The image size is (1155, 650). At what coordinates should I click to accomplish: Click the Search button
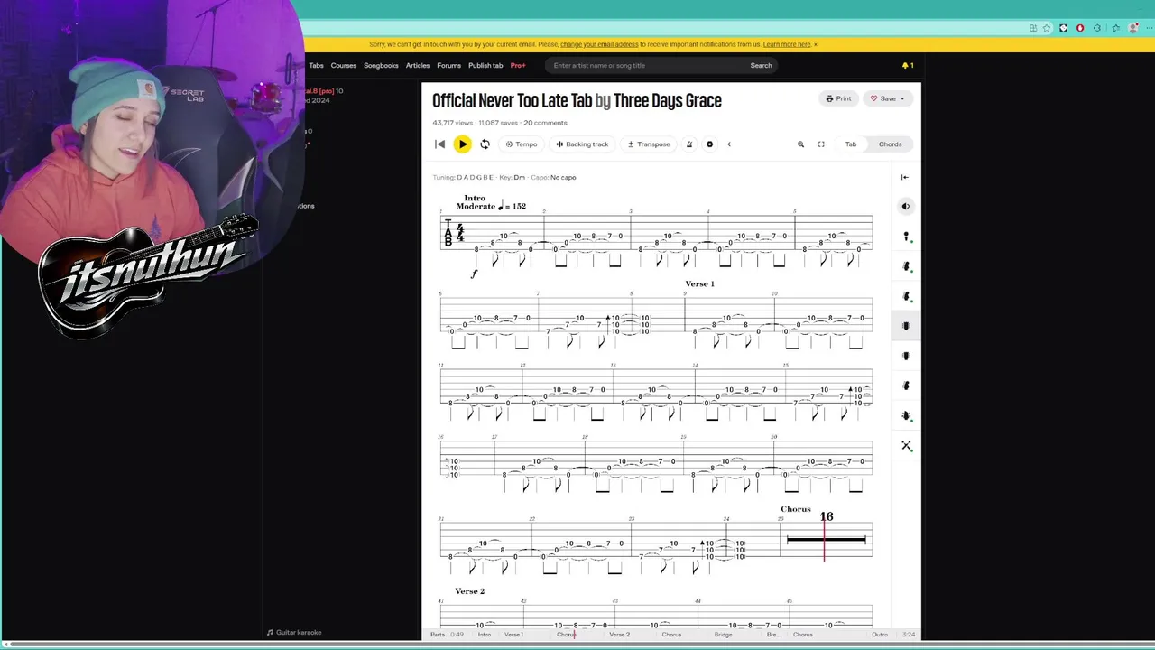pyautogui.click(x=761, y=65)
